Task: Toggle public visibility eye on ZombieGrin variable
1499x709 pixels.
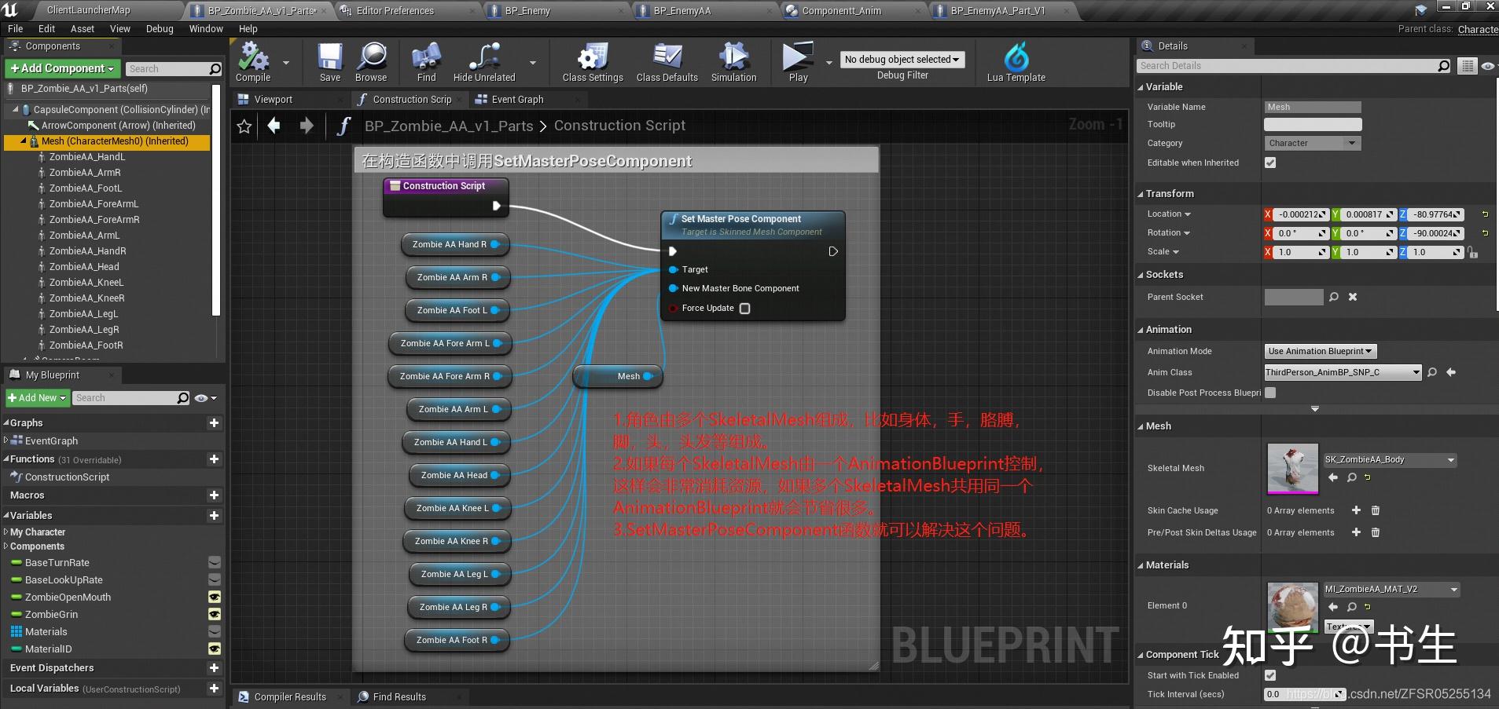Action: tap(215, 614)
